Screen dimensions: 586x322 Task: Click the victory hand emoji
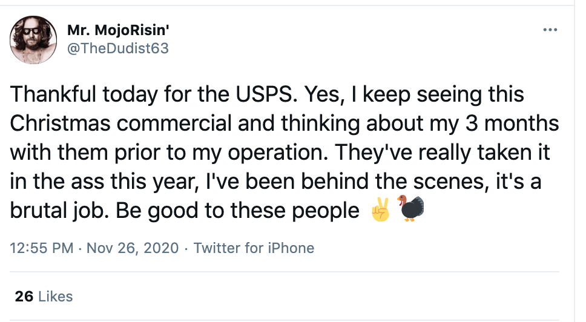(x=381, y=209)
